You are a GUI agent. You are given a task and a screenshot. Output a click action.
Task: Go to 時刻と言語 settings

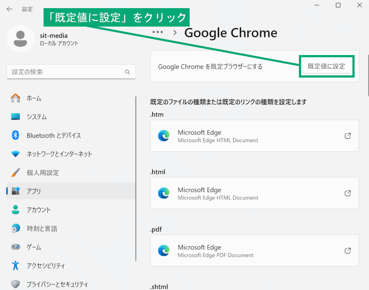pos(71,228)
